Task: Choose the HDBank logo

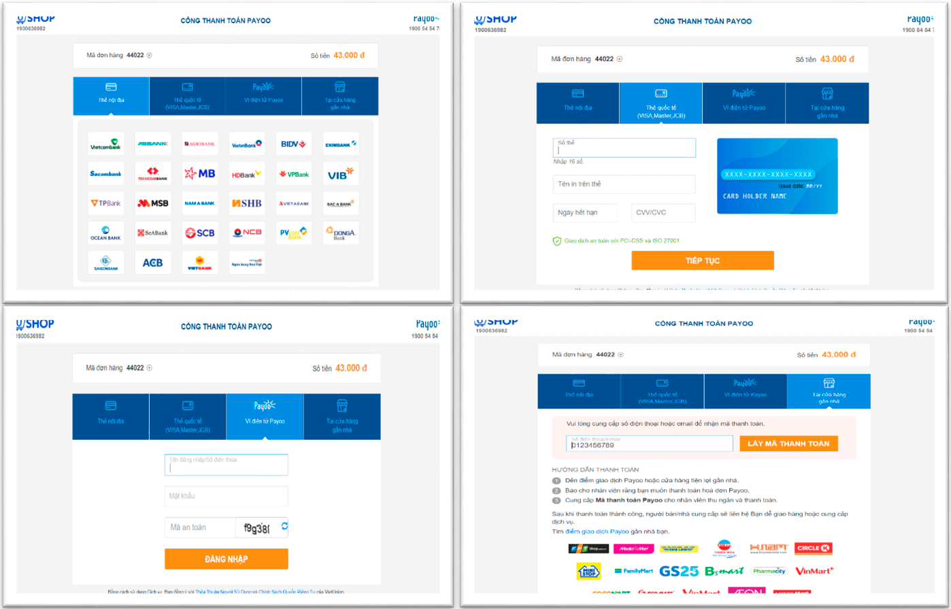Action: point(247,174)
